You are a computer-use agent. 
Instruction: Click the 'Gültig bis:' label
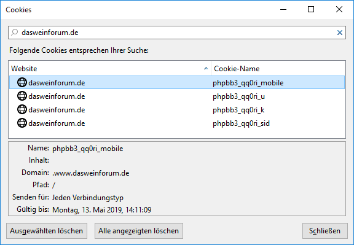[33, 209]
